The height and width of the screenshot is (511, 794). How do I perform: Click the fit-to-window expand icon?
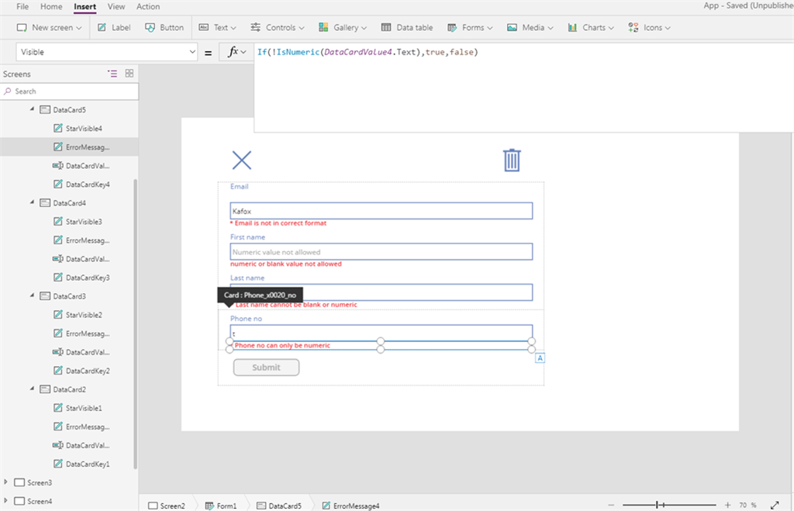coord(775,505)
